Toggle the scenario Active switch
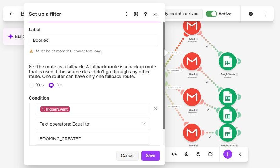The height and width of the screenshot is (168, 280). point(211,14)
